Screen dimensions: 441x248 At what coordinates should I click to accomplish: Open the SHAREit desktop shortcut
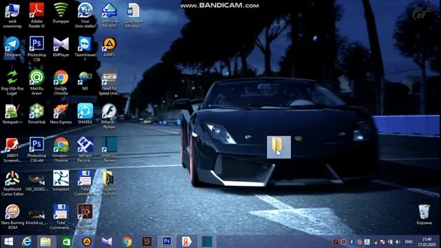85,114
